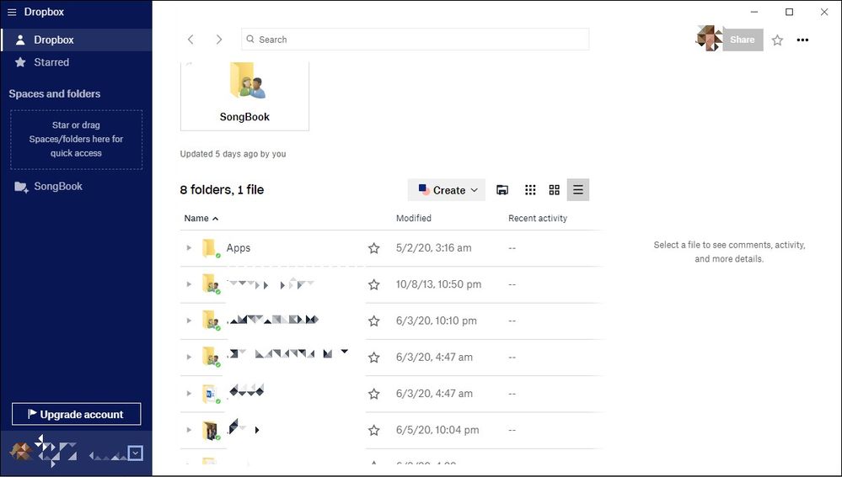Screen dimensions: 842x477
Task: Click the user avatar next to Share
Action: pos(709,39)
